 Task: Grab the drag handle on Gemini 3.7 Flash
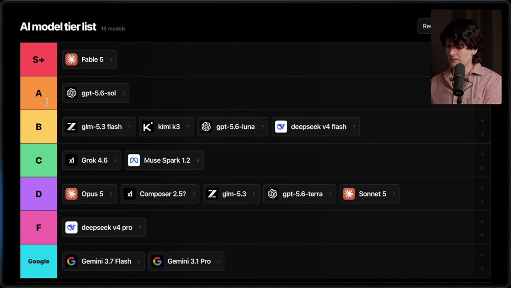point(139,261)
